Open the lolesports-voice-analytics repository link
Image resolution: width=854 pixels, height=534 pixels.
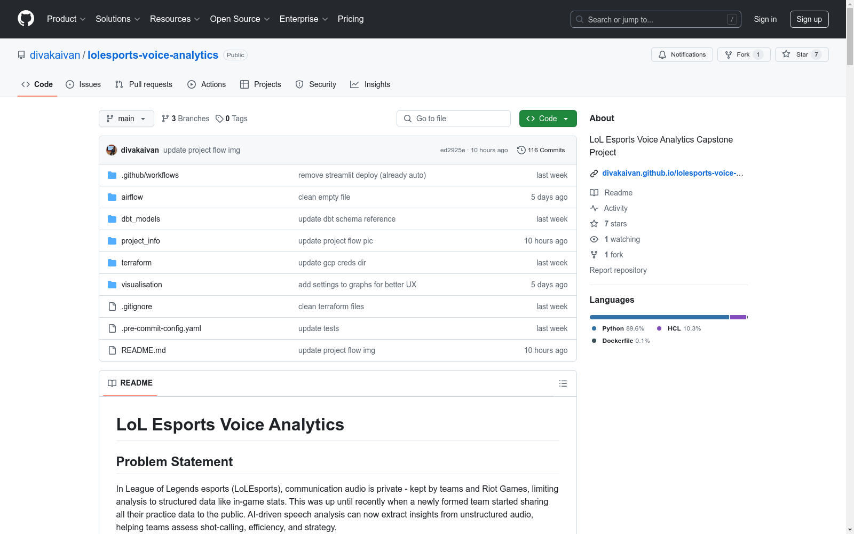click(x=153, y=55)
